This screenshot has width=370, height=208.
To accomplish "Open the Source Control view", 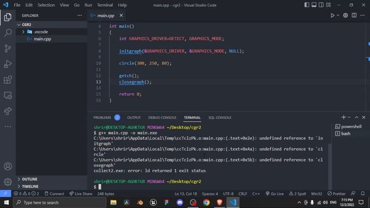I will click(8, 49).
